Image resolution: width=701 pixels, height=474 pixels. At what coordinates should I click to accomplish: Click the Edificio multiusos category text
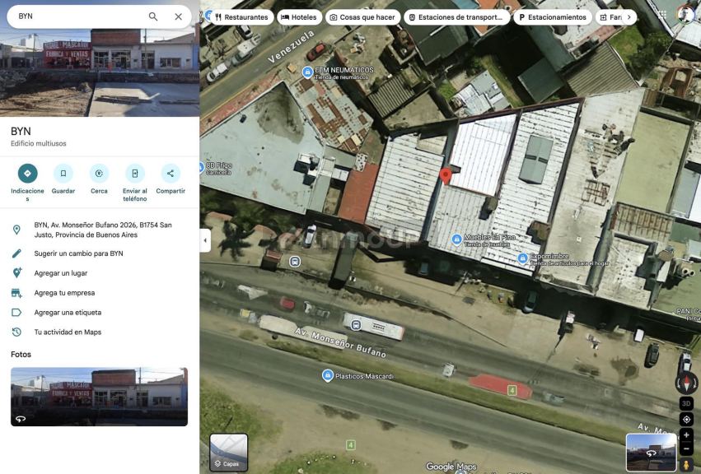click(x=39, y=143)
